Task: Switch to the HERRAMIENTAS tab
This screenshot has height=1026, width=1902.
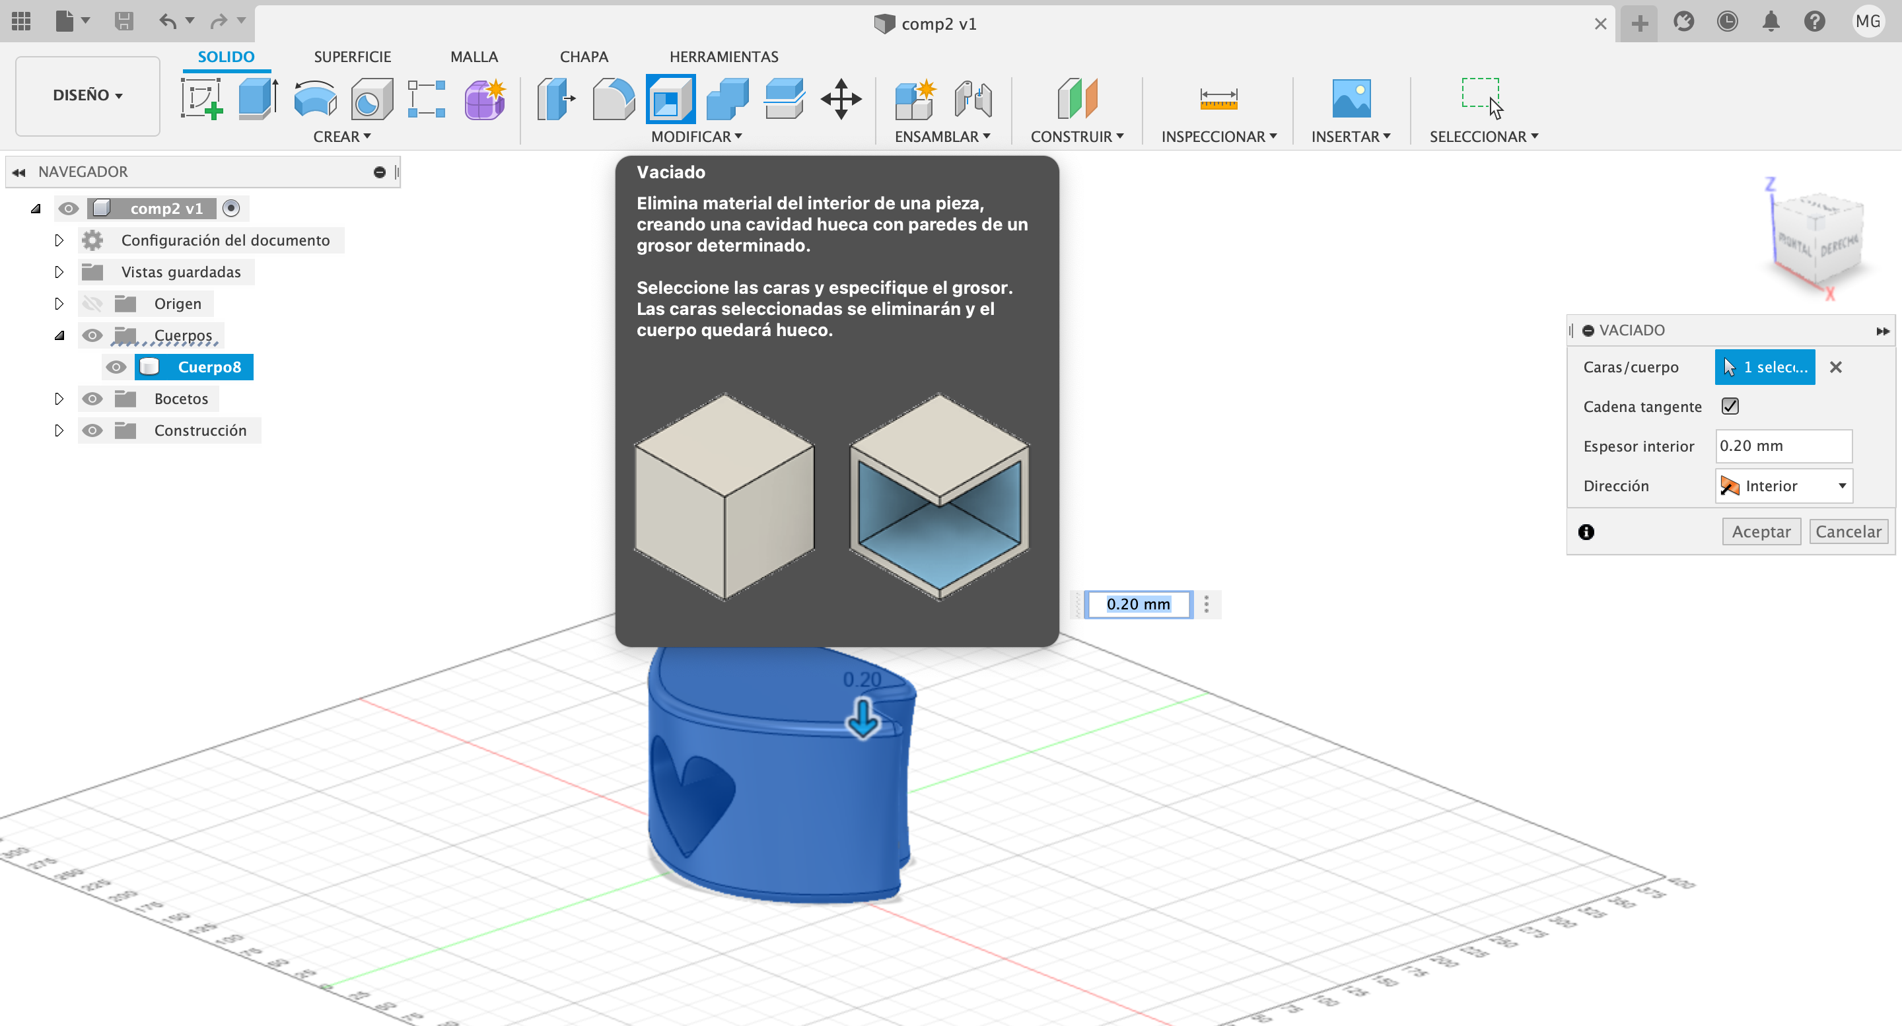Action: coord(724,57)
